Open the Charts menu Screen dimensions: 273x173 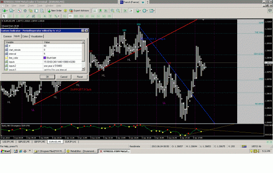[31, 6]
